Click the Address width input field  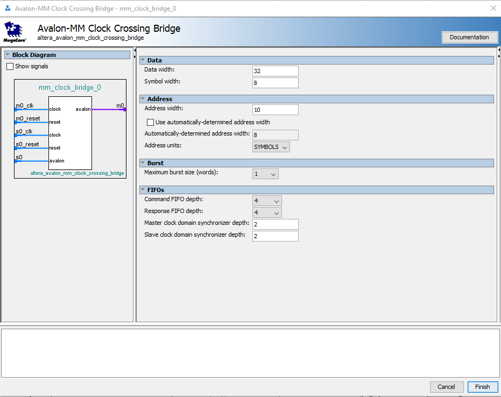tap(275, 110)
